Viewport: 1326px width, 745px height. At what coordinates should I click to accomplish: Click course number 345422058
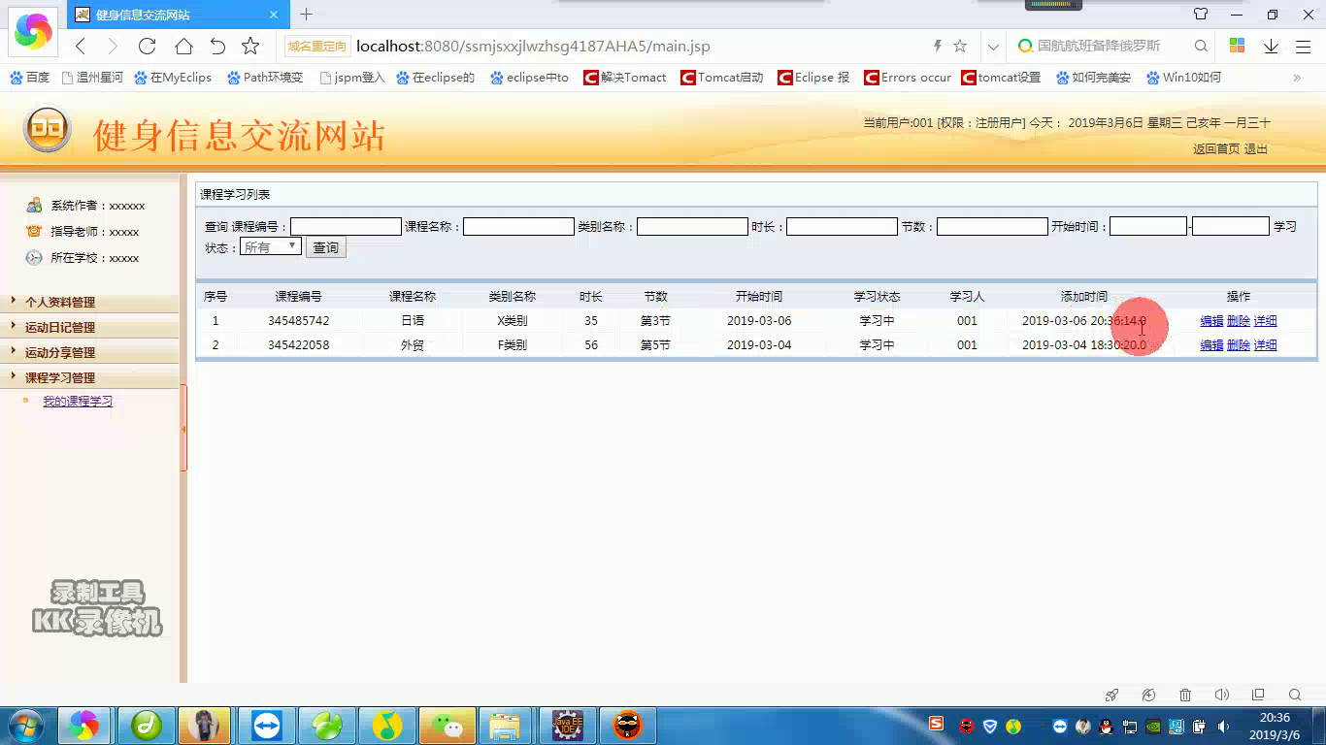298,344
